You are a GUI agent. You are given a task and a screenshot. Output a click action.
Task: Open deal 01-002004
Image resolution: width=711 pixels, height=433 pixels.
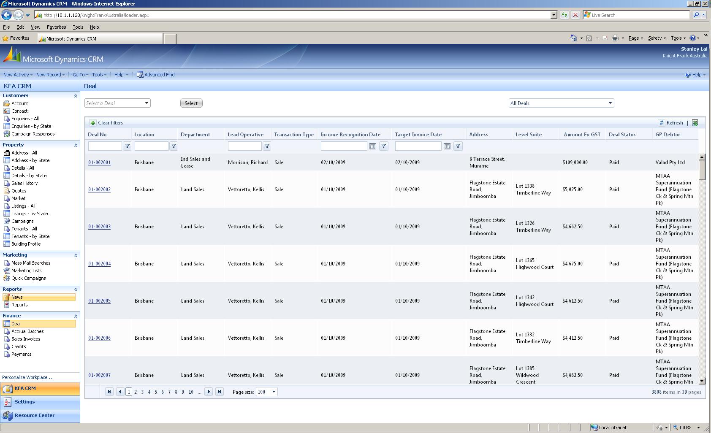coord(100,264)
